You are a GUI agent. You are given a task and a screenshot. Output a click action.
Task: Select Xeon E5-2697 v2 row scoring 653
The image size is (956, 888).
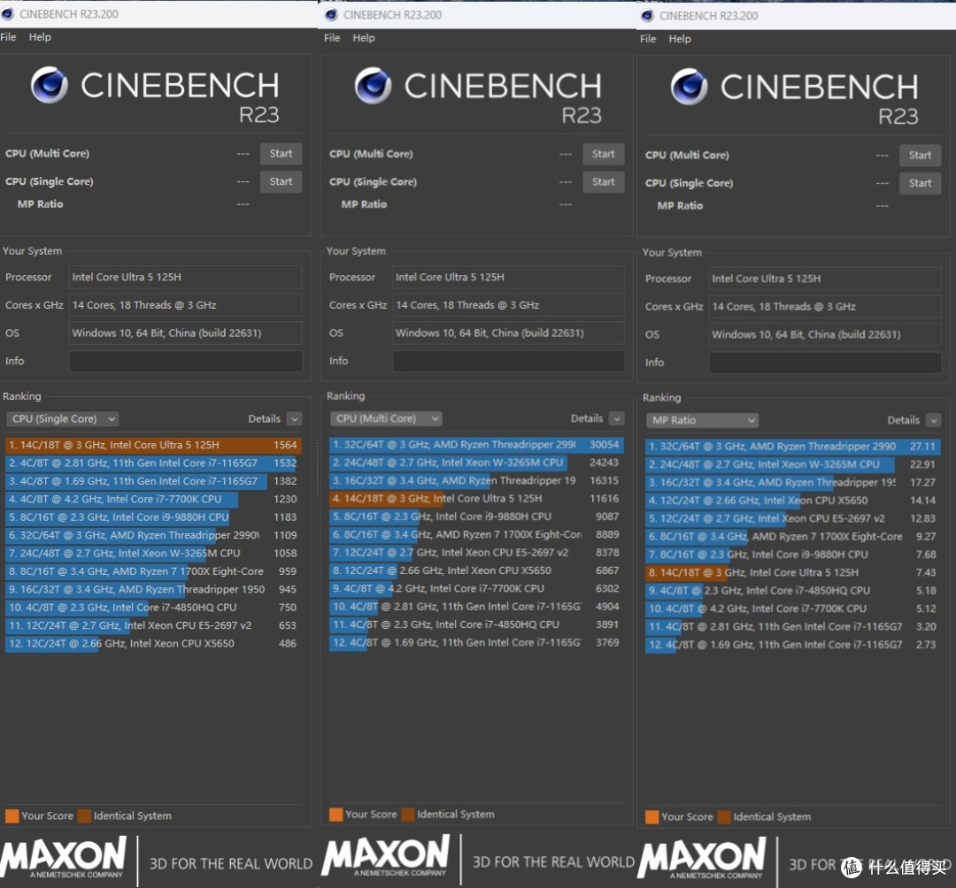153,625
